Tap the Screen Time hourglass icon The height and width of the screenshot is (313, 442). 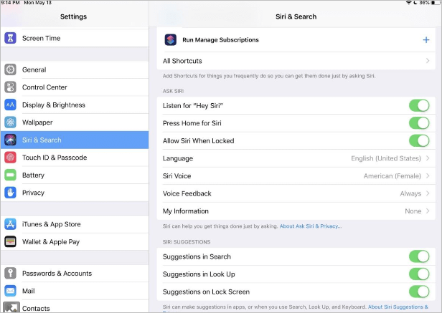[x=10, y=38]
